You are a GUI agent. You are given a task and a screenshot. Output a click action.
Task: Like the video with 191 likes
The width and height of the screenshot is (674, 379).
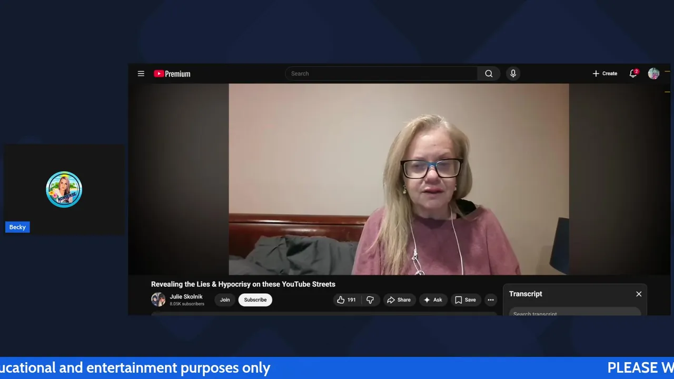[x=346, y=300]
